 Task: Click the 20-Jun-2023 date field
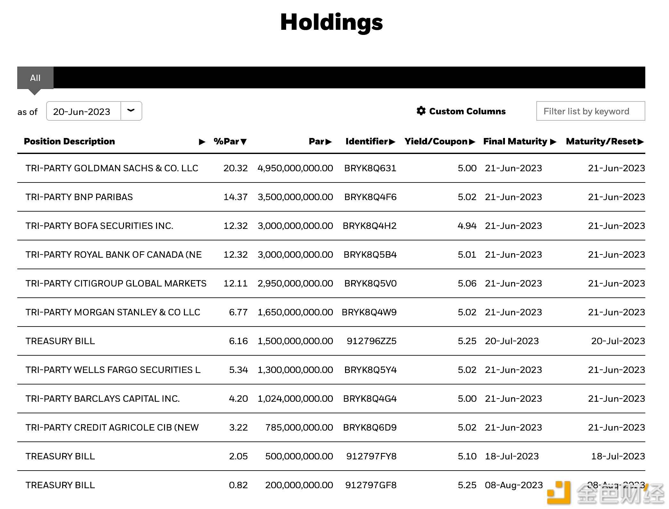coord(83,111)
